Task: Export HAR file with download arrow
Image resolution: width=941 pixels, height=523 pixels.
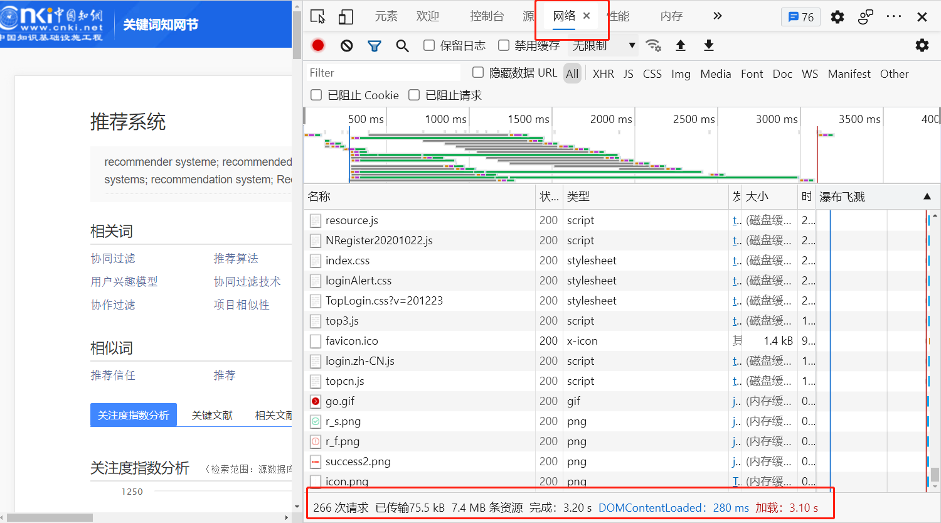Action: [708, 45]
